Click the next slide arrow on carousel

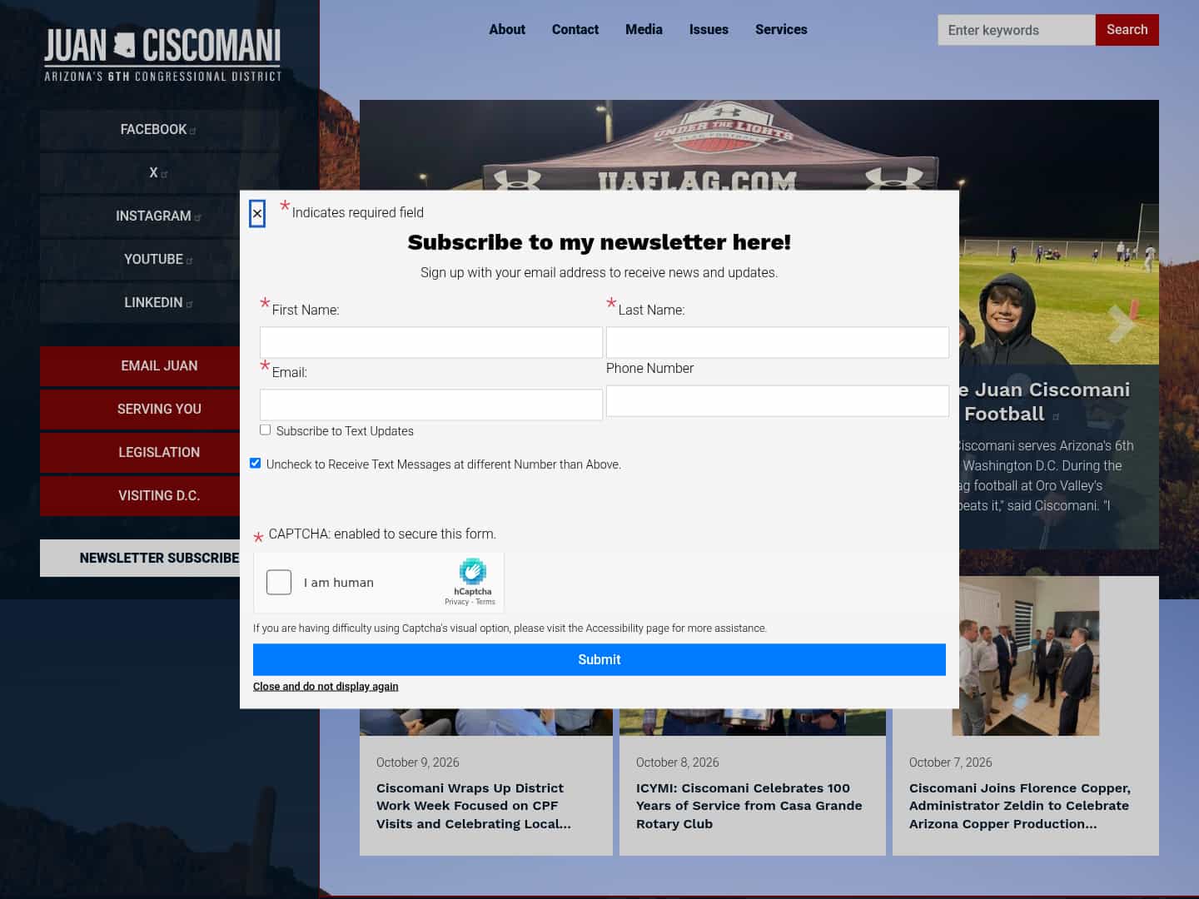click(x=1122, y=323)
